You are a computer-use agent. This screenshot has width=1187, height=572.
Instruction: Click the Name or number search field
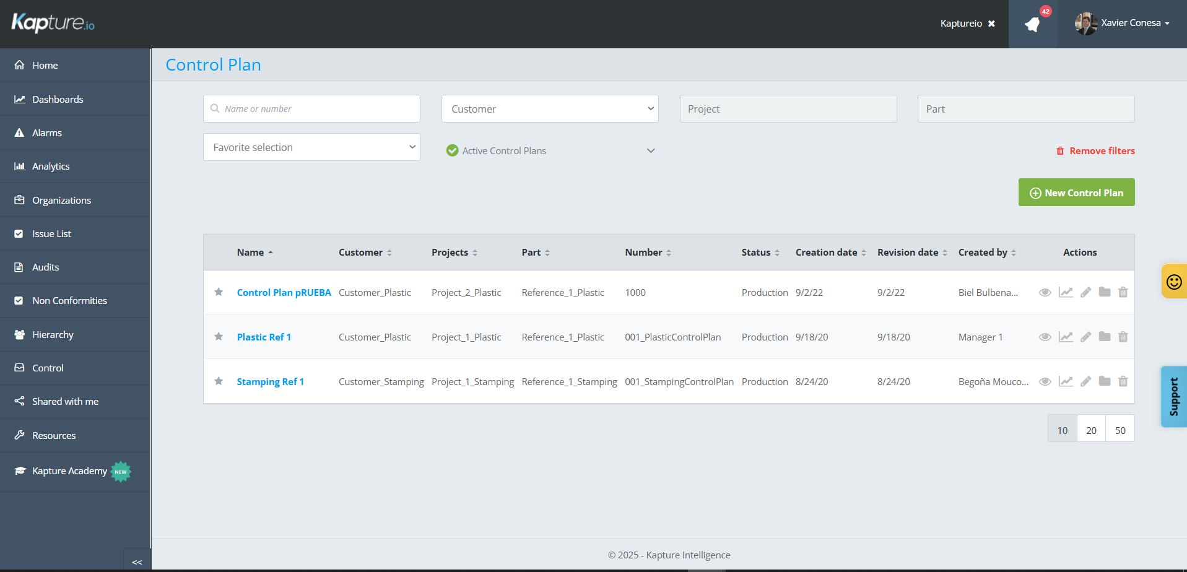click(x=311, y=108)
